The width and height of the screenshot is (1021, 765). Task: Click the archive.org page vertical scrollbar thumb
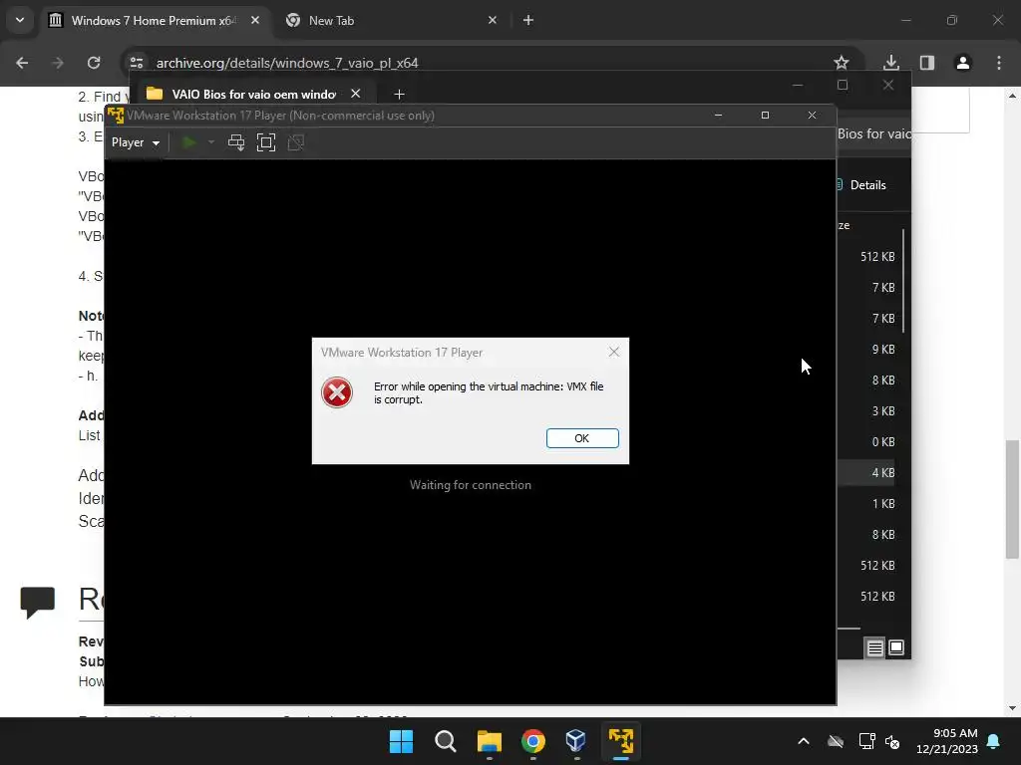(x=1012, y=500)
